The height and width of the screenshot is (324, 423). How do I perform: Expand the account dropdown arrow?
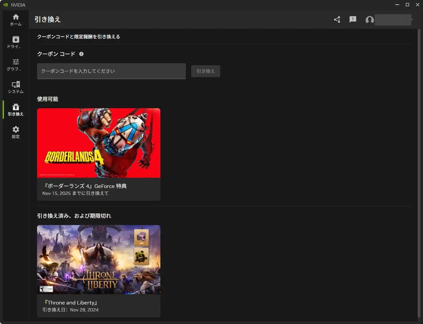412,20
